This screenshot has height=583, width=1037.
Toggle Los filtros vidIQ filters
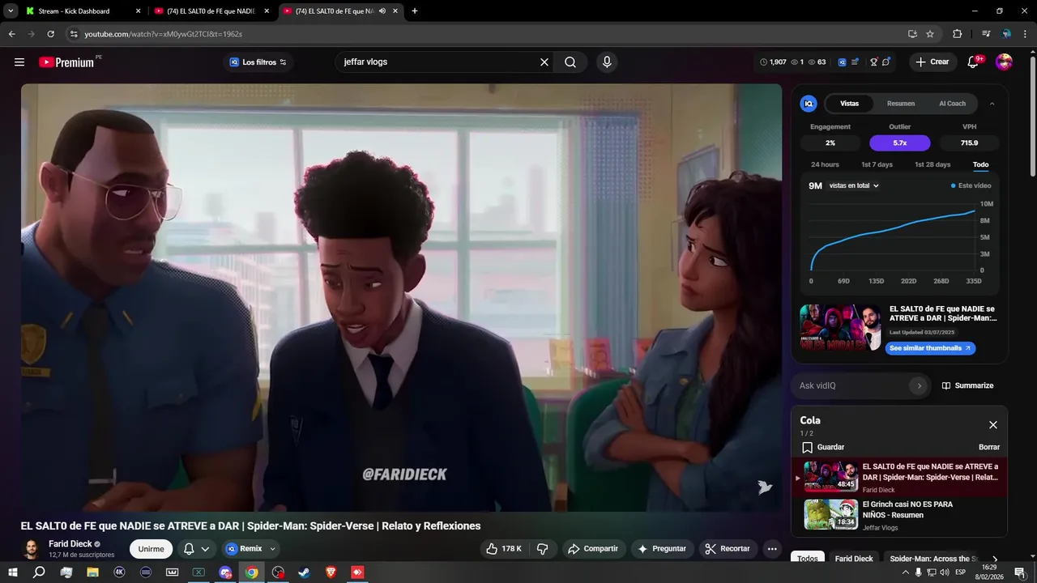point(258,62)
